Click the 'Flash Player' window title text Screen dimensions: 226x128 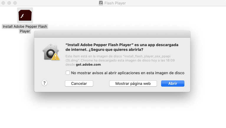click(115, 3)
